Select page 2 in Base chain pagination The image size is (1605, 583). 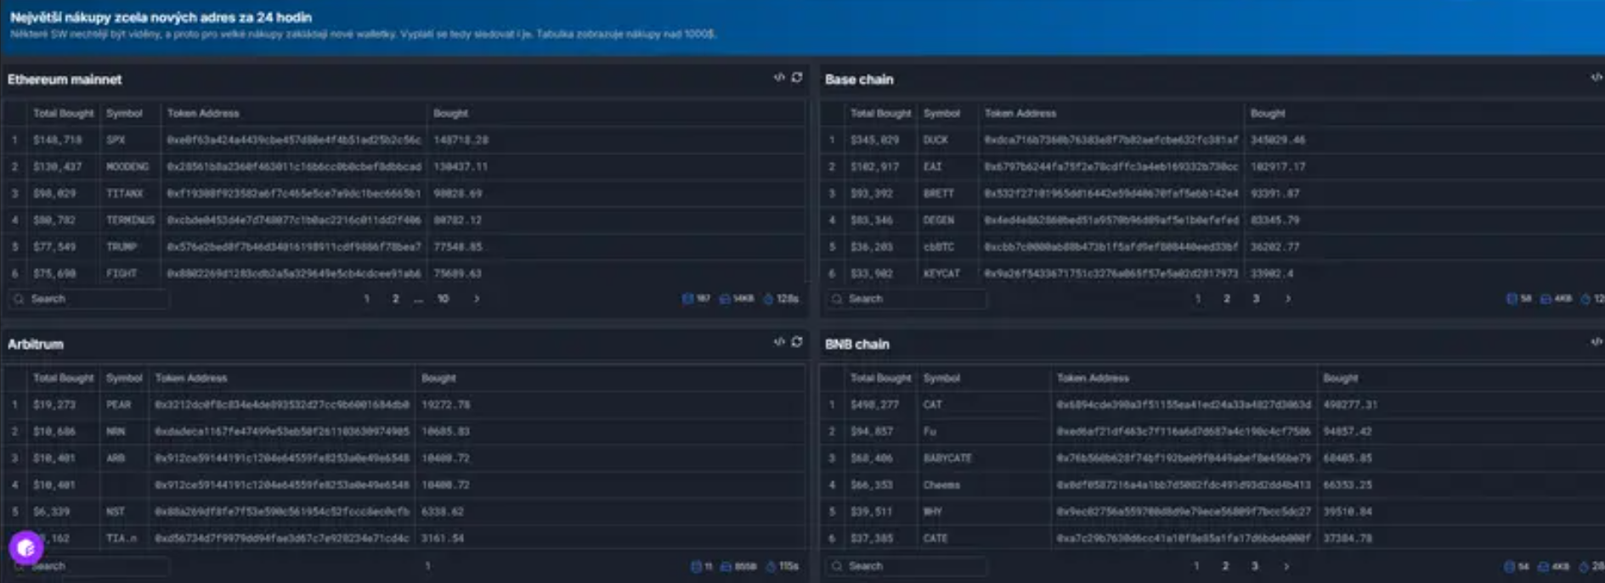click(x=1227, y=299)
